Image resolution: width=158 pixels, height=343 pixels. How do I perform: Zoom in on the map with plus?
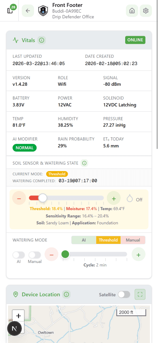(x=18, y=316)
